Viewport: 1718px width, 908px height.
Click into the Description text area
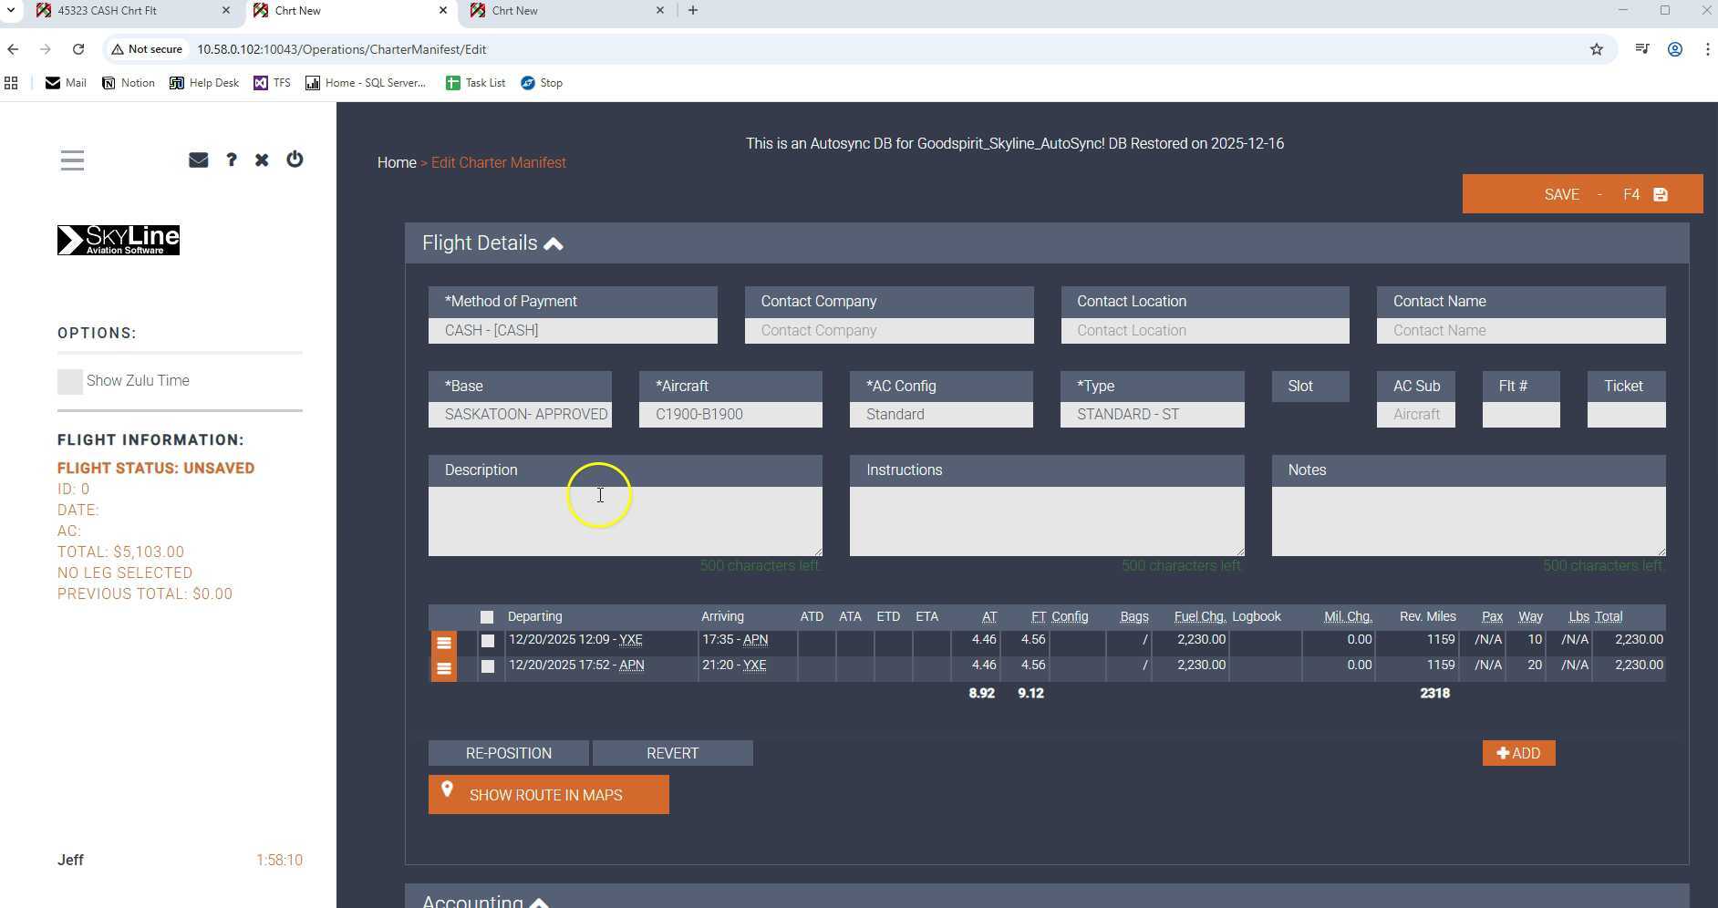tap(625, 521)
